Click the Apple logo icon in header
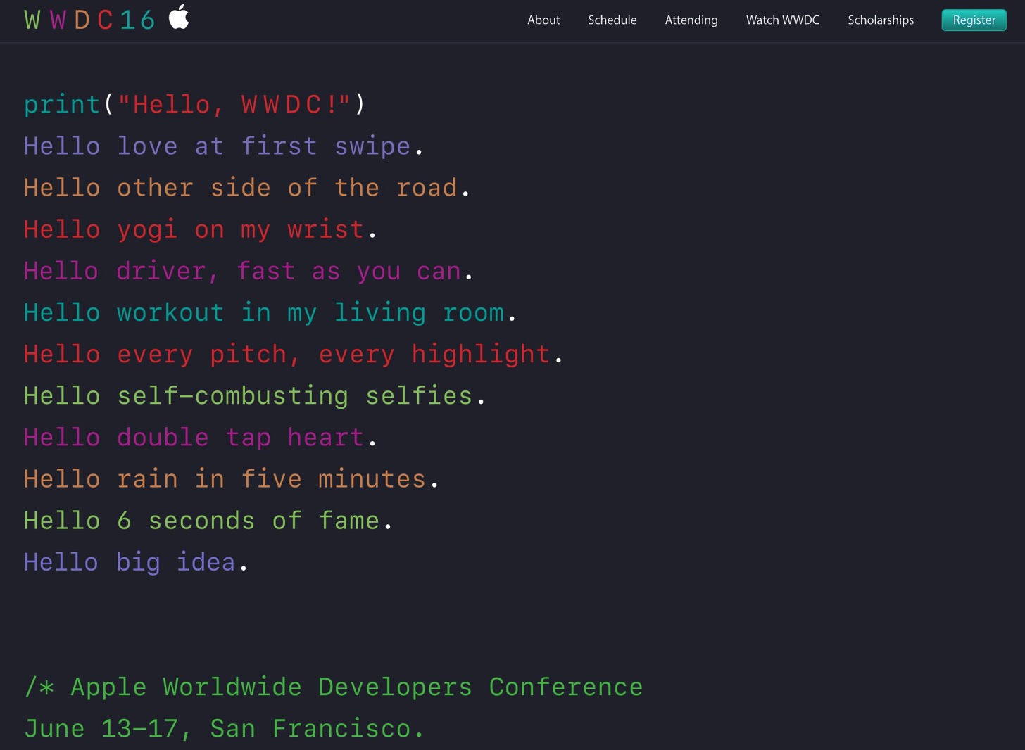 tap(179, 17)
